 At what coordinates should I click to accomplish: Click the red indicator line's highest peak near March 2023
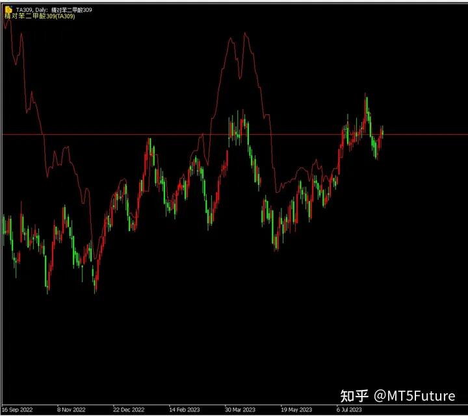245,34
